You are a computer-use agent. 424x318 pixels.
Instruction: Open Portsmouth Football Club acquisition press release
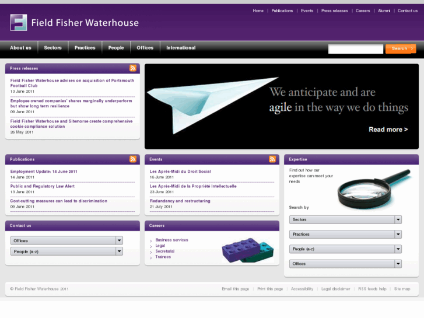72,83
